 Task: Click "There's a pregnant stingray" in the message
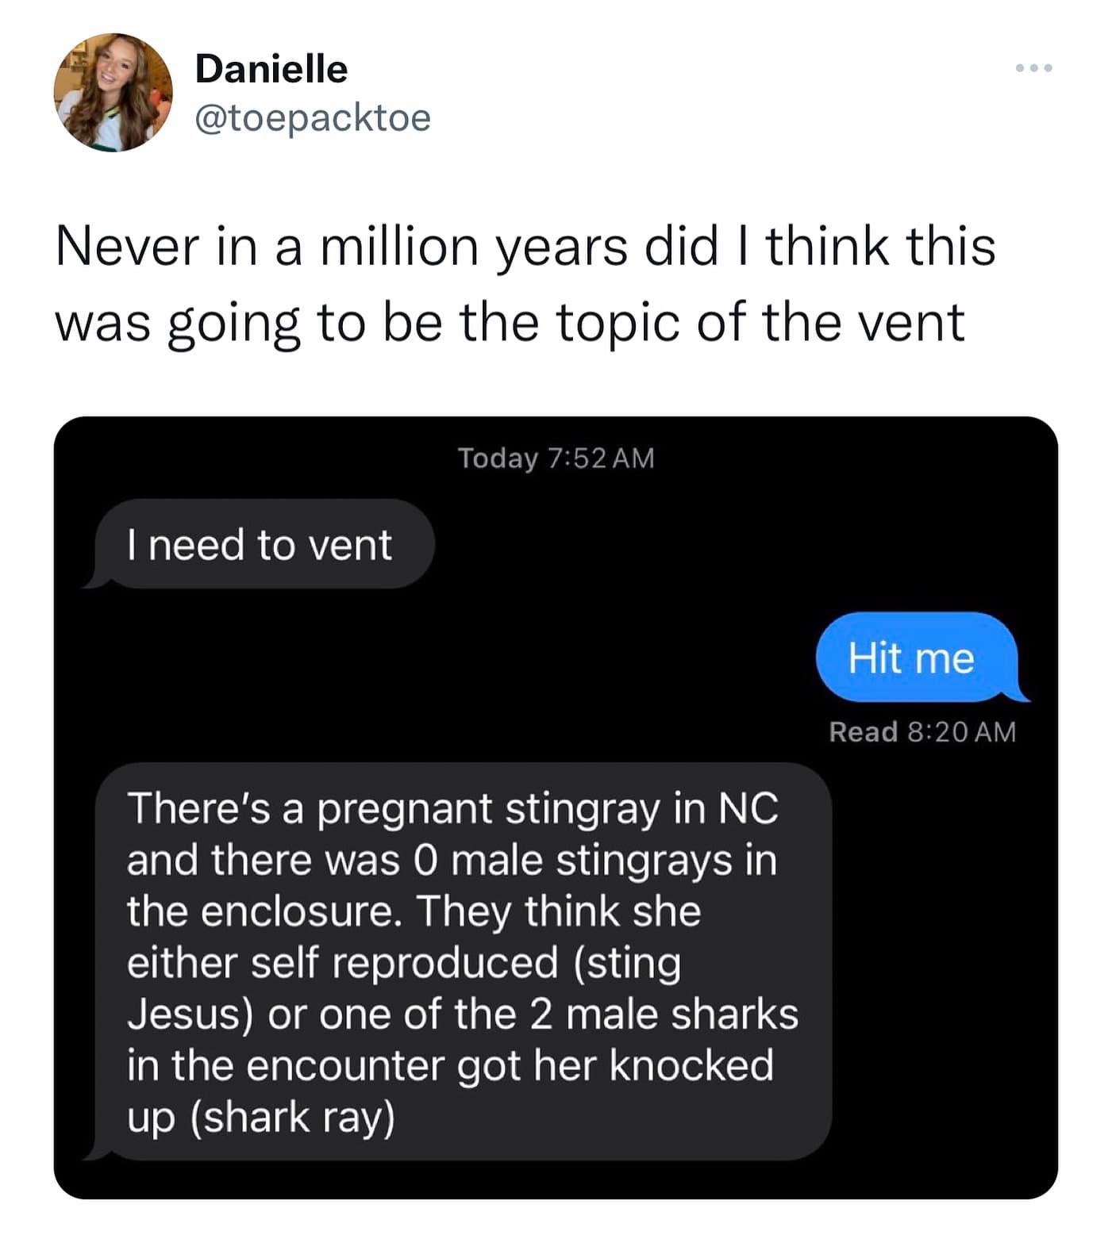[395, 810]
